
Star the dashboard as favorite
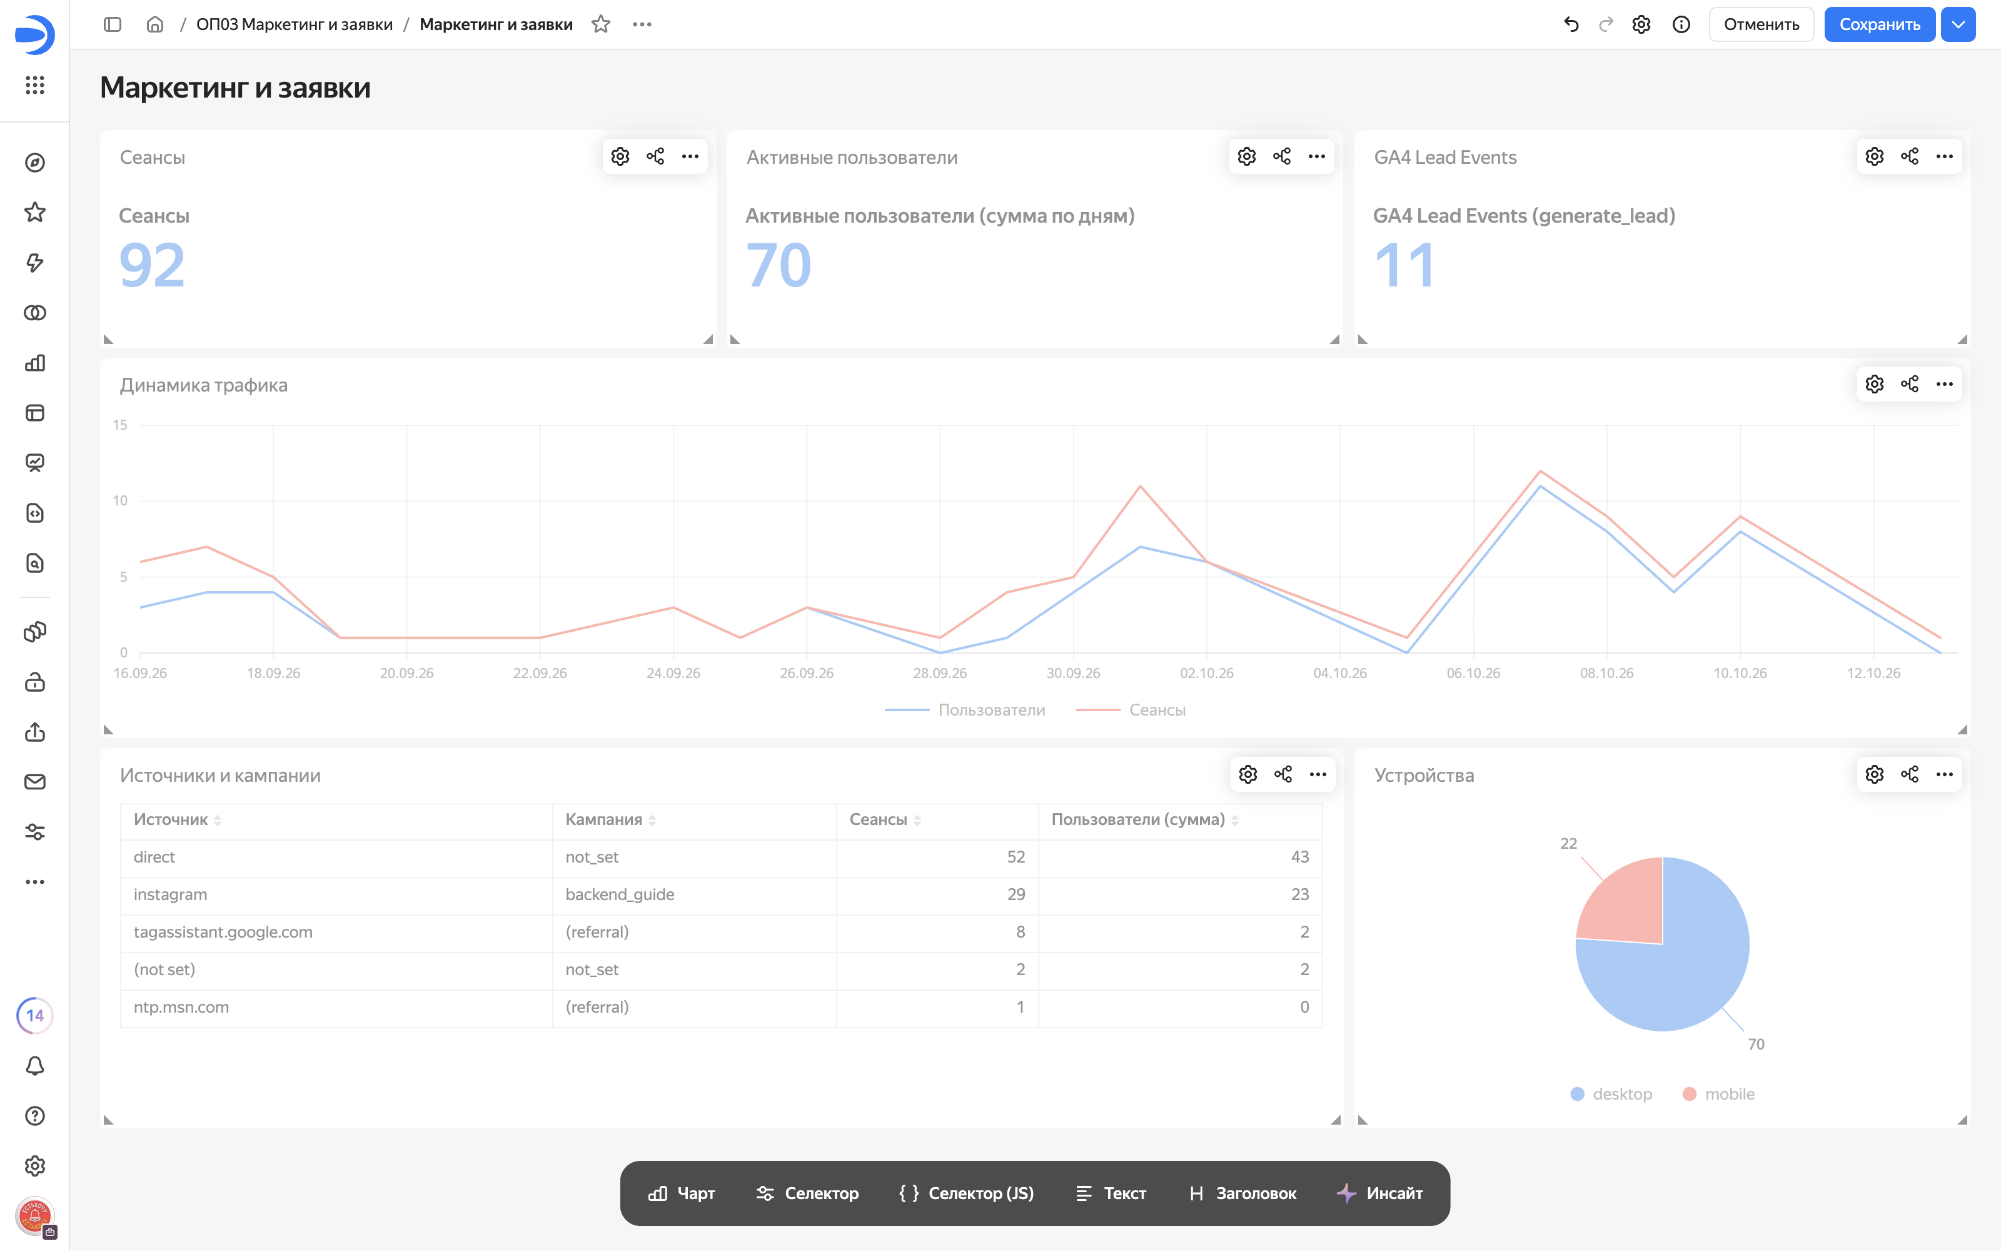(601, 24)
